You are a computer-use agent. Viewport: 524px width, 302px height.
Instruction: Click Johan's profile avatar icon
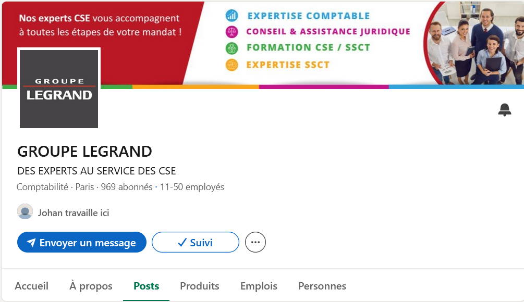[x=25, y=212]
